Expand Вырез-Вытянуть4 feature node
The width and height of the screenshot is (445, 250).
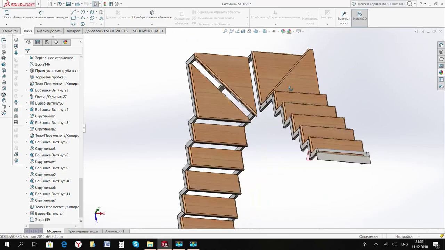click(x=26, y=213)
